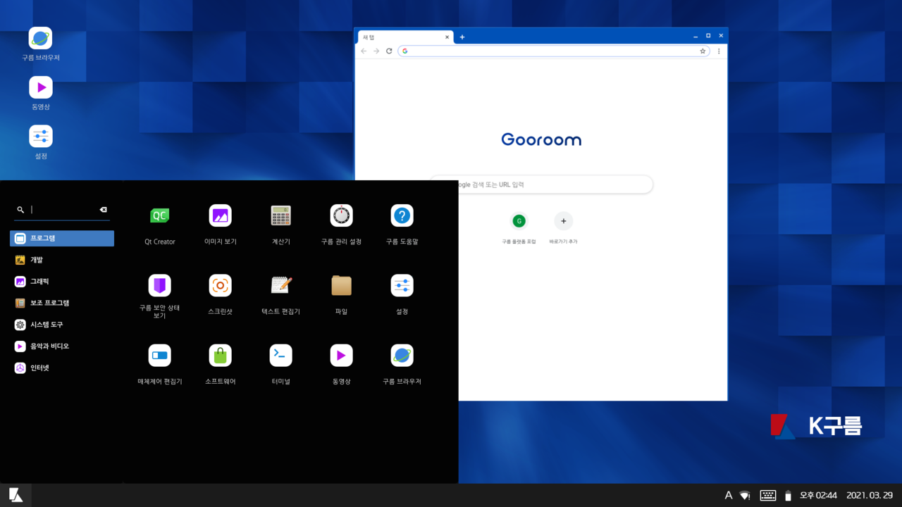This screenshot has height=507, width=902.
Task: Launch 매체제어 편집기 from the menu
Action: click(x=159, y=356)
